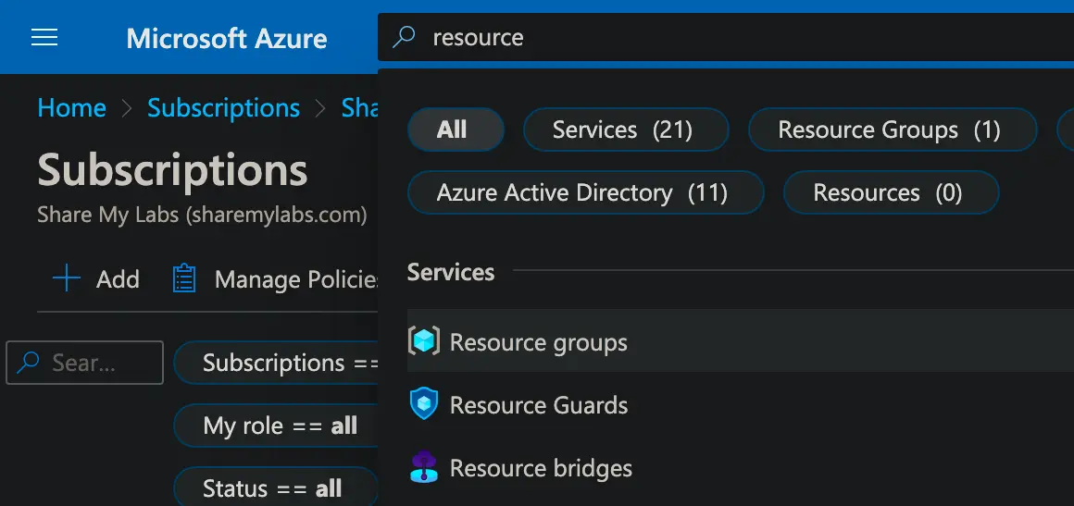1074x506 pixels.
Task: Select the All search filter pill
Action: coord(455,130)
